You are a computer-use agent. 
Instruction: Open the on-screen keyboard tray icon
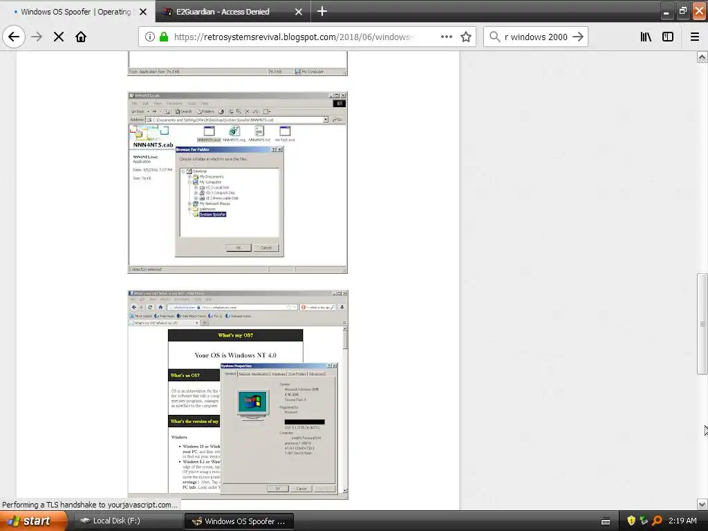pos(606,521)
